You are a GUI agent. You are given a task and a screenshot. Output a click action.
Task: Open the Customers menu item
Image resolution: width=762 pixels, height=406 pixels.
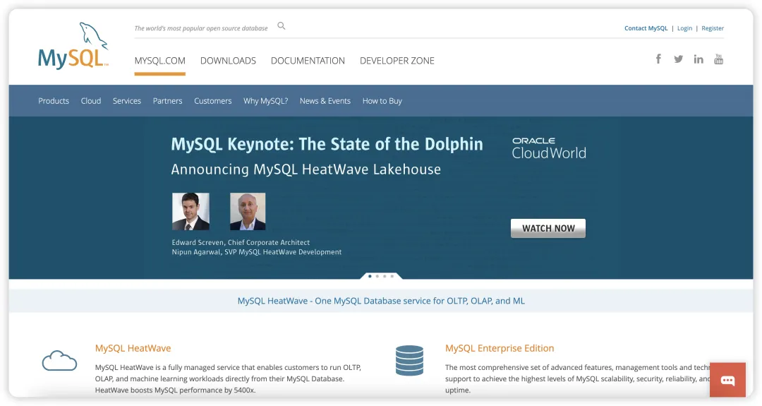(213, 101)
